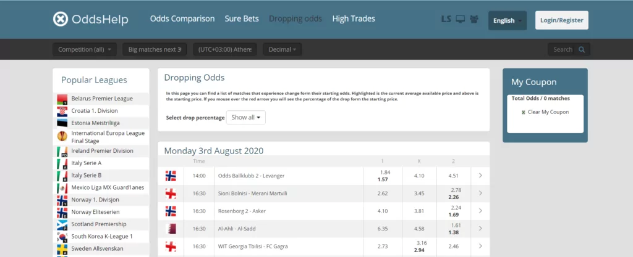Go to Sure Bets tab
This screenshot has height=257, width=633.
[242, 18]
